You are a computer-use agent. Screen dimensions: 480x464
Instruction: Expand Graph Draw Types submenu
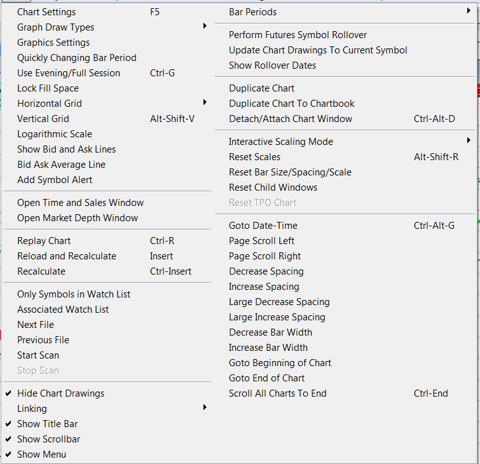[x=107, y=27]
